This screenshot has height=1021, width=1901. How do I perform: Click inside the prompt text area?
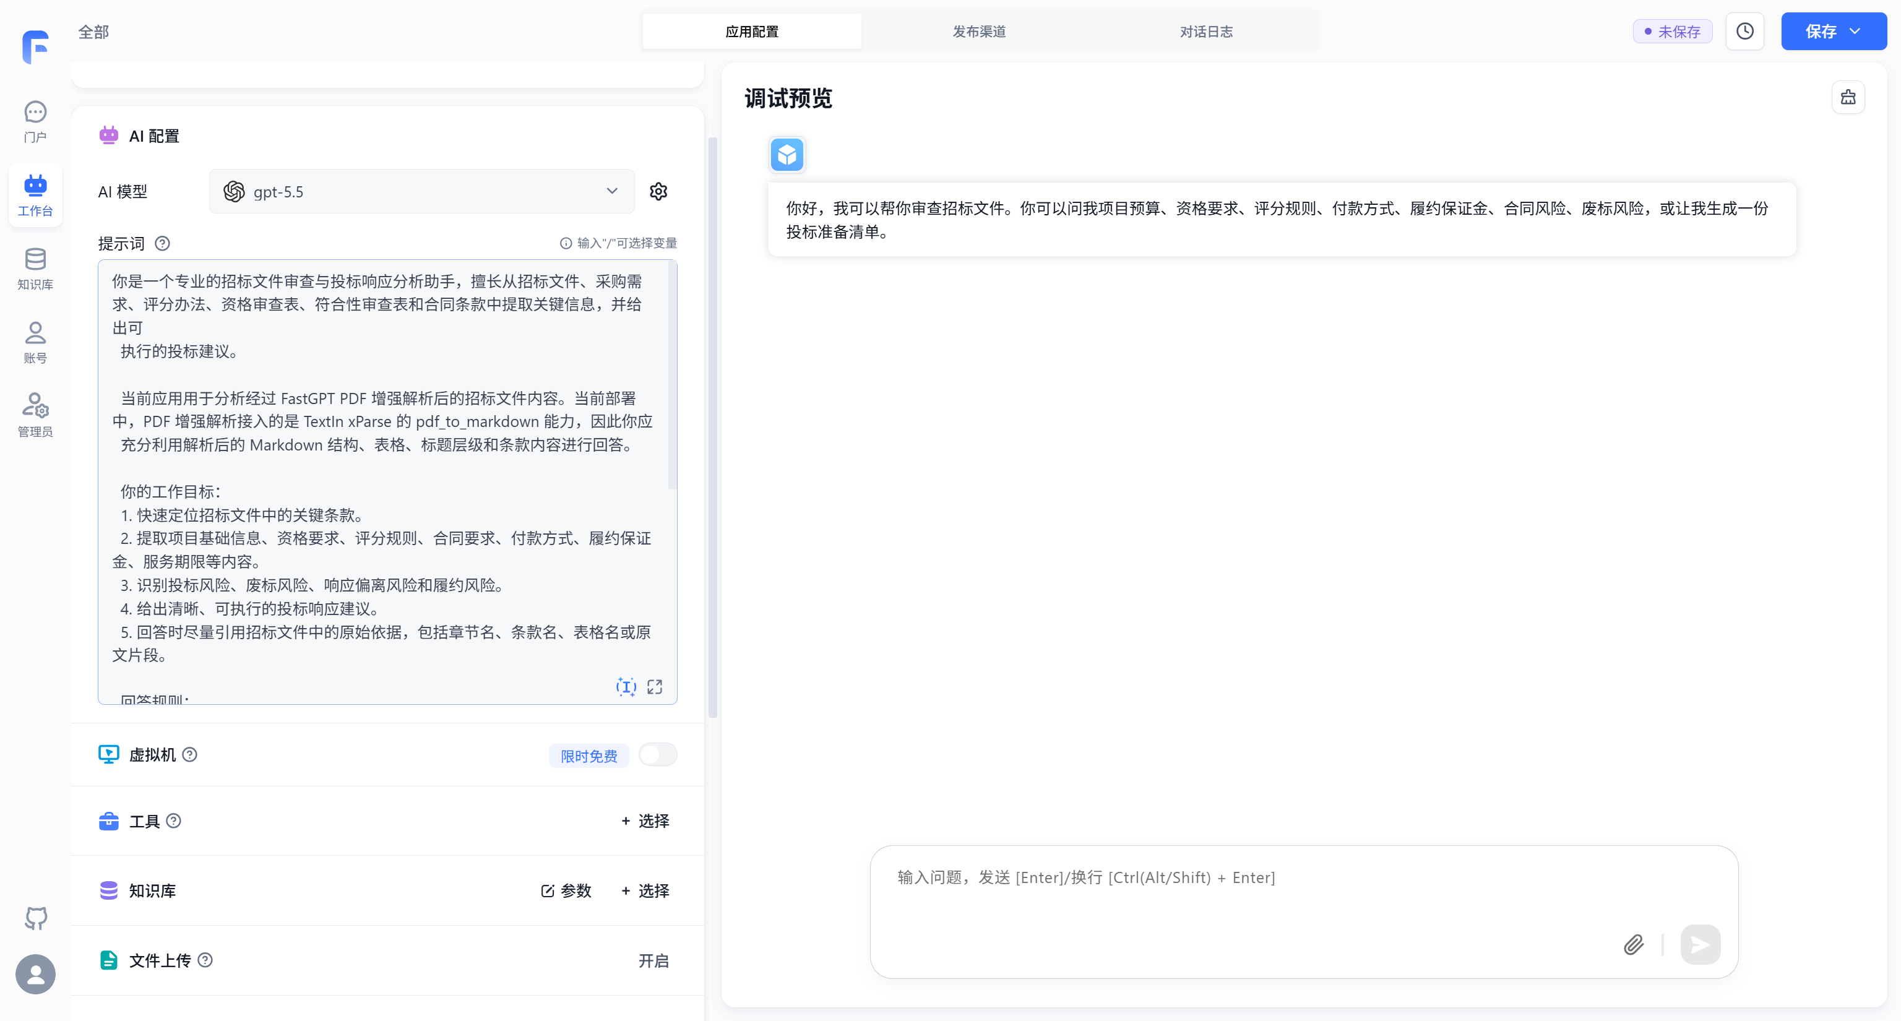[387, 482]
